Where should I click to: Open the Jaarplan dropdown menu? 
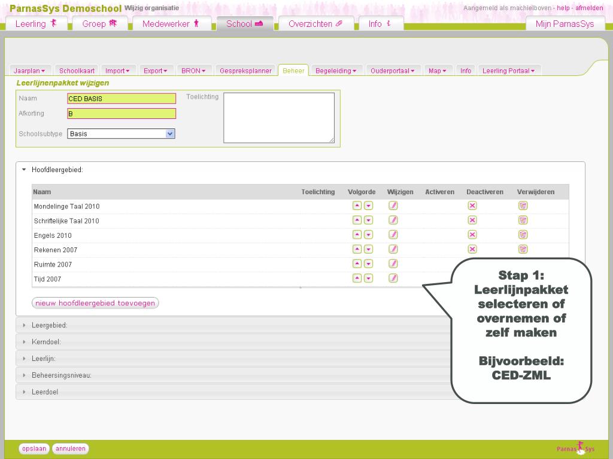click(29, 71)
